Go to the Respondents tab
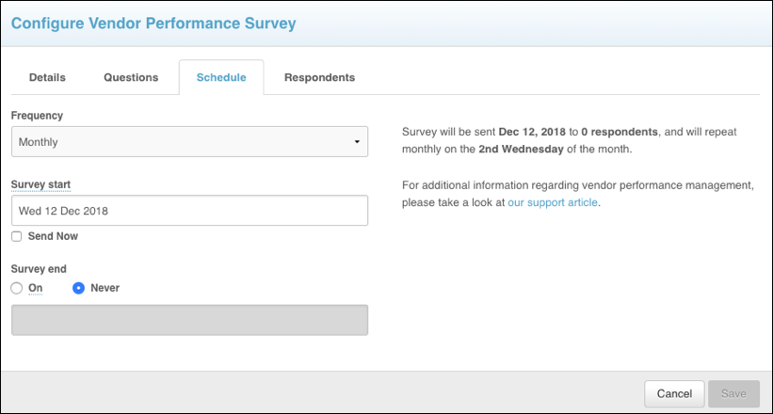 click(319, 77)
